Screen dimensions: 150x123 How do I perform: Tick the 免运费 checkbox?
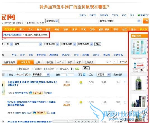[33, 69]
